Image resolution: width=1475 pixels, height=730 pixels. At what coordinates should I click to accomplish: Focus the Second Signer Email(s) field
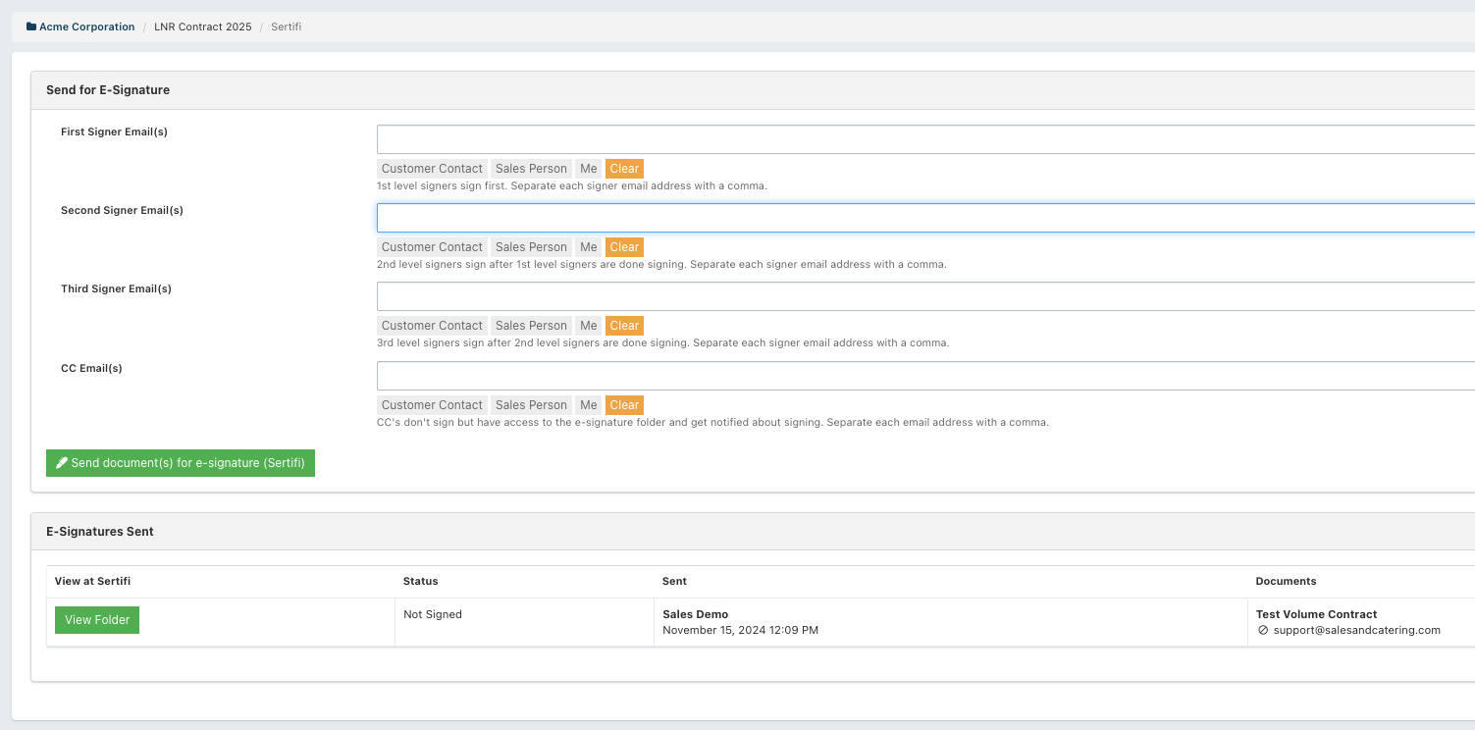(924, 218)
